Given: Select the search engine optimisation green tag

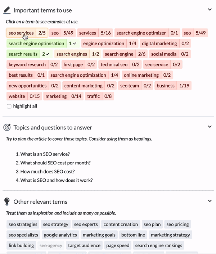Looking at the screenshot, I should [43, 44].
